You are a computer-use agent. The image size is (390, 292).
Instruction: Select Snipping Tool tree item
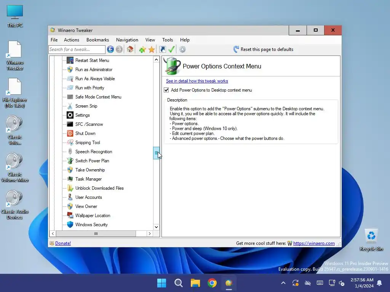coord(88,143)
